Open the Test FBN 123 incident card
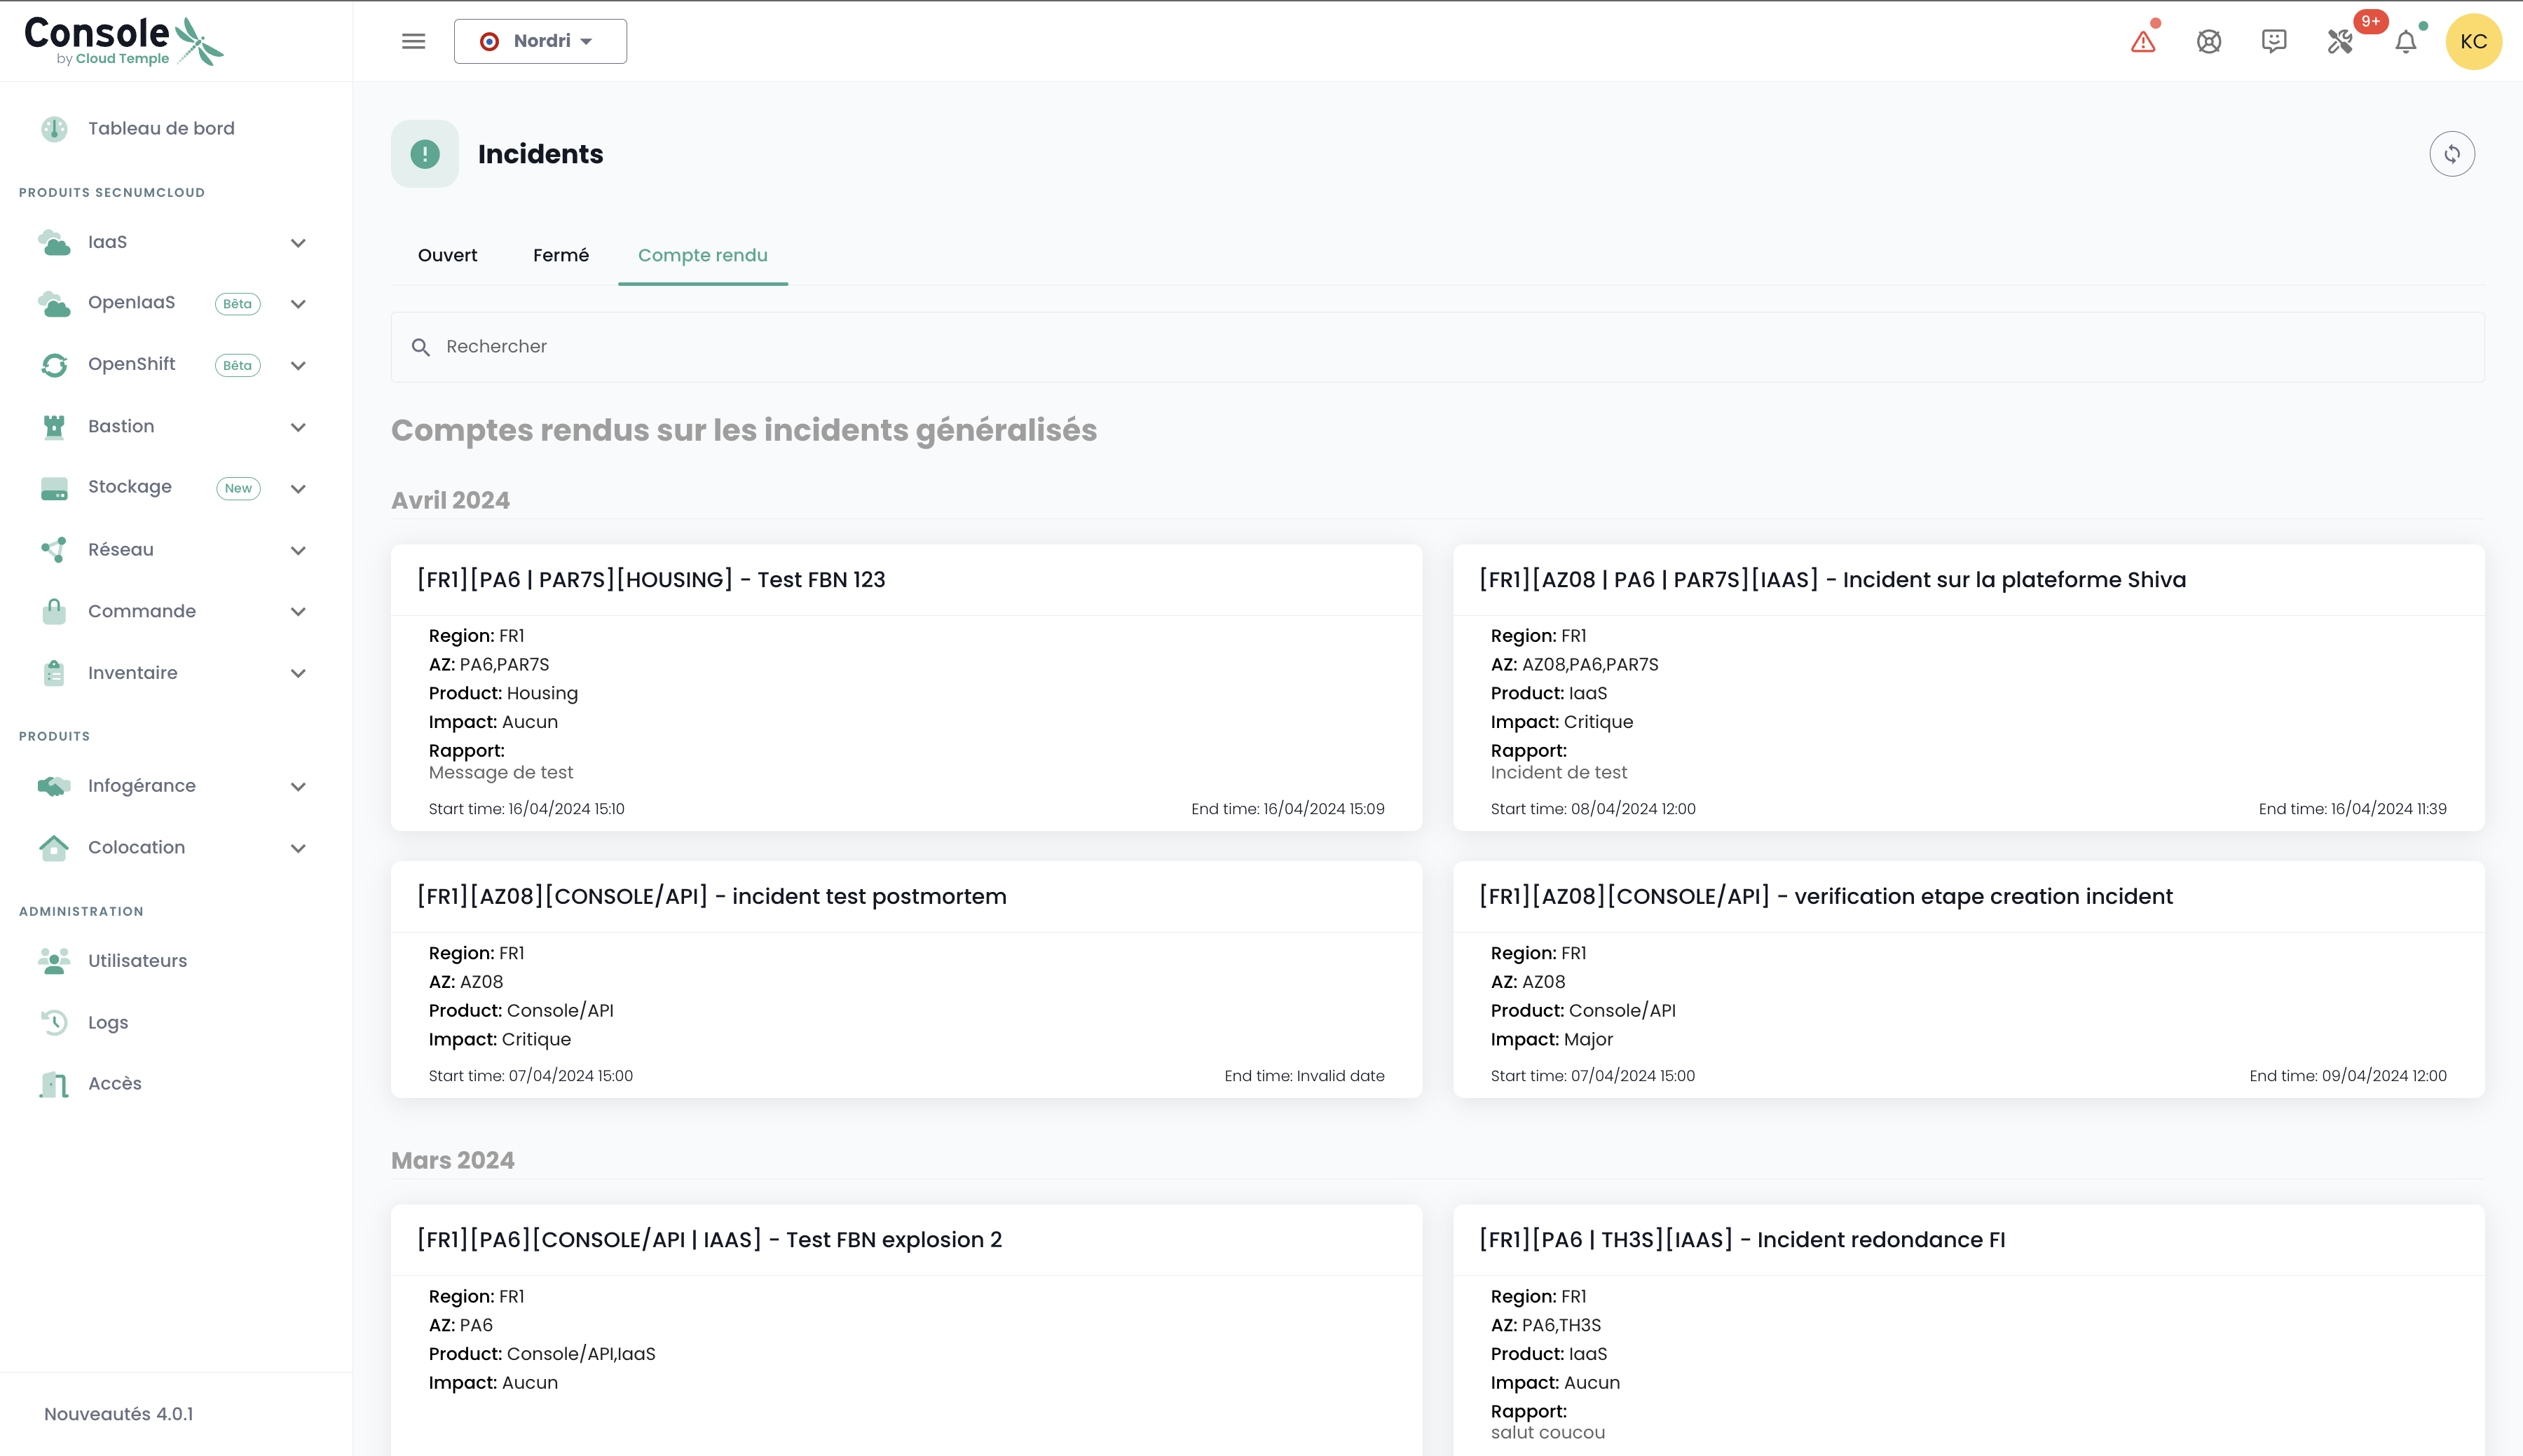The image size is (2523, 1456). click(651, 580)
